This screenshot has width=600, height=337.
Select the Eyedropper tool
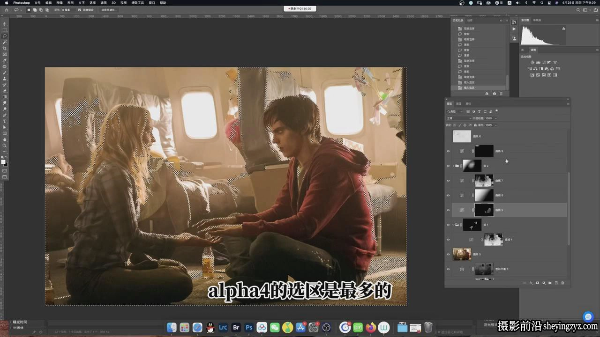[5, 60]
